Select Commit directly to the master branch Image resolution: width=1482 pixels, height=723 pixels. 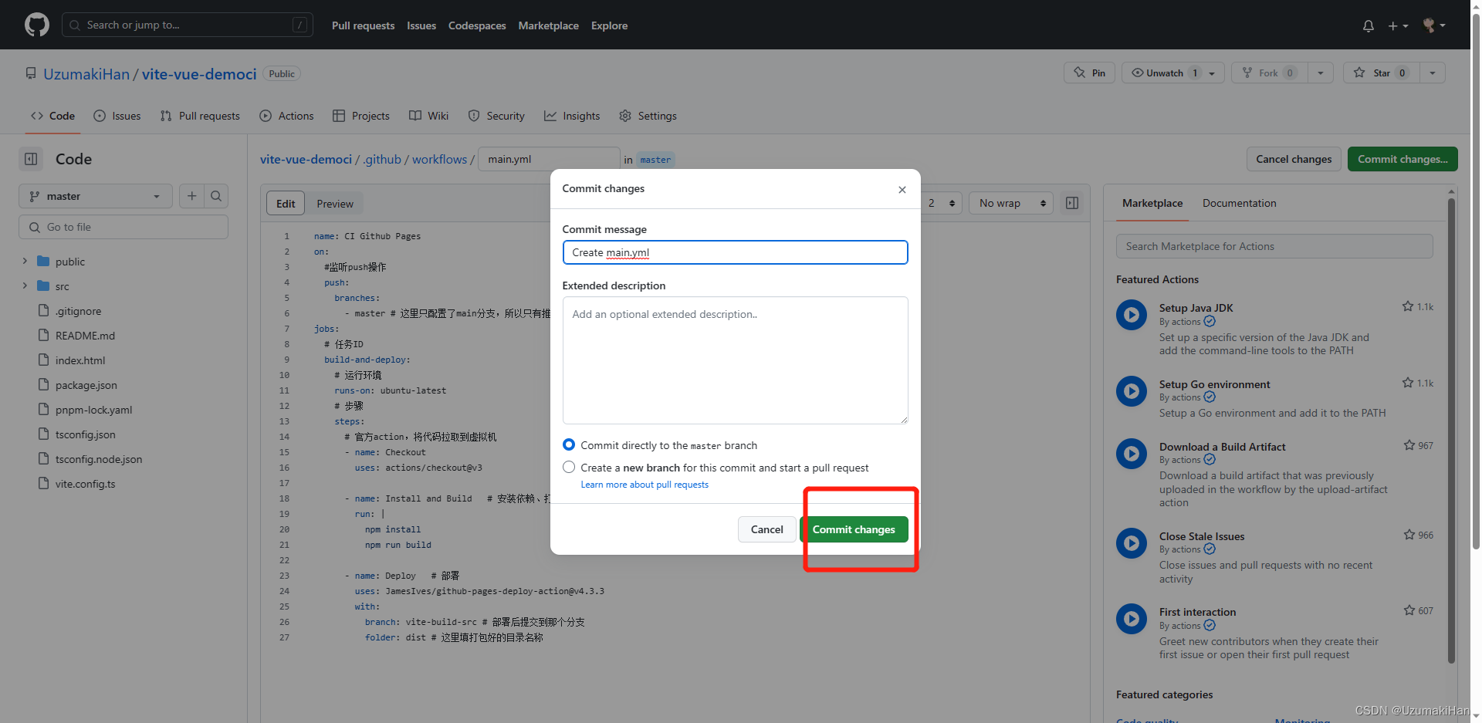pos(569,444)
